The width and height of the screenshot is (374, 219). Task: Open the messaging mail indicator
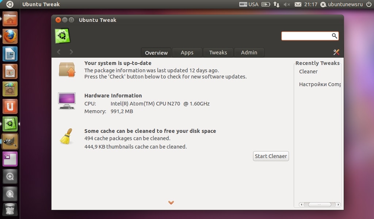pos(298,4)
